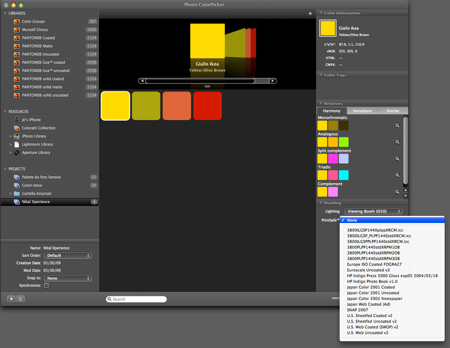450x348 pixels.
Task: Expand the Cartella Incarnati folder
Action: point(11,194)
